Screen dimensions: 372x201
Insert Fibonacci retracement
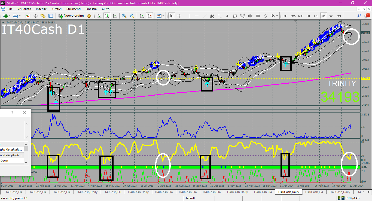coord(220,16)
